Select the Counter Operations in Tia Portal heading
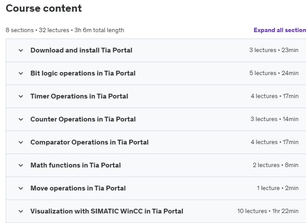306x223 pixels. pos(83,119)
